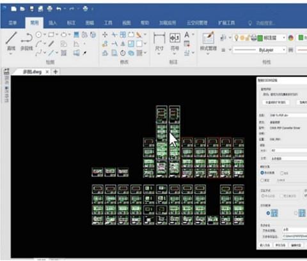Open the 样式管理 style manager
The width and height of the screenshot is (307, 261).
point(209,41)
